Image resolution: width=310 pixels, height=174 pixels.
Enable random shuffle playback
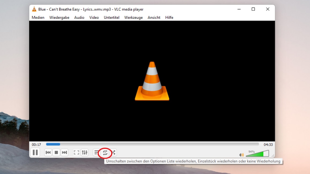[113, 152]
